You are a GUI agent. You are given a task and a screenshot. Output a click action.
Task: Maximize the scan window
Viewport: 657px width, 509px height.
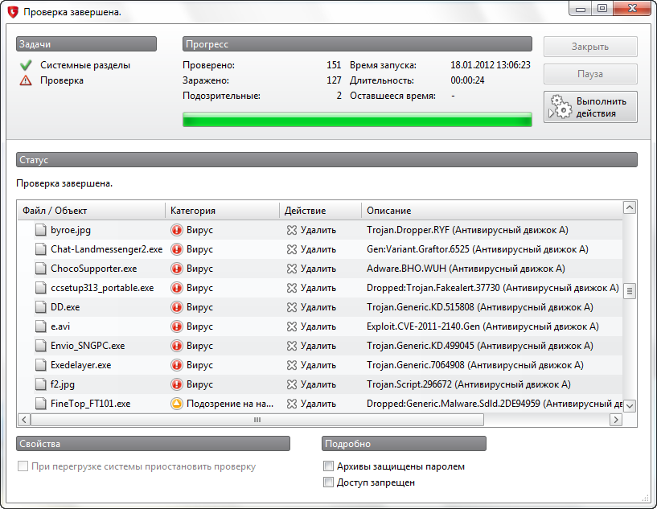(602, 8)
